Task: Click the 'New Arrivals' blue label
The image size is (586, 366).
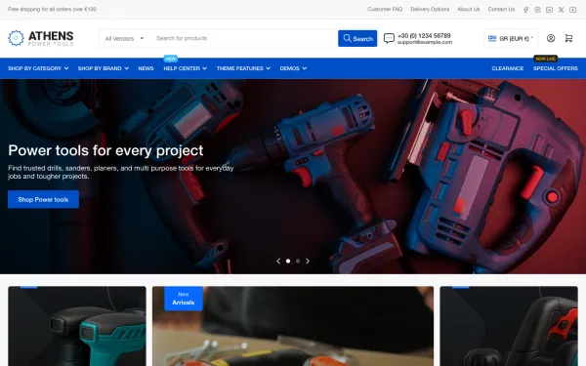Action: [x=184, y=299]
